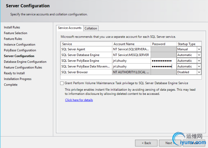Screen dimensions: 208x148
Task: Open Startup Type dropdown for SQL Server Browser
Action: coord(199,72)
